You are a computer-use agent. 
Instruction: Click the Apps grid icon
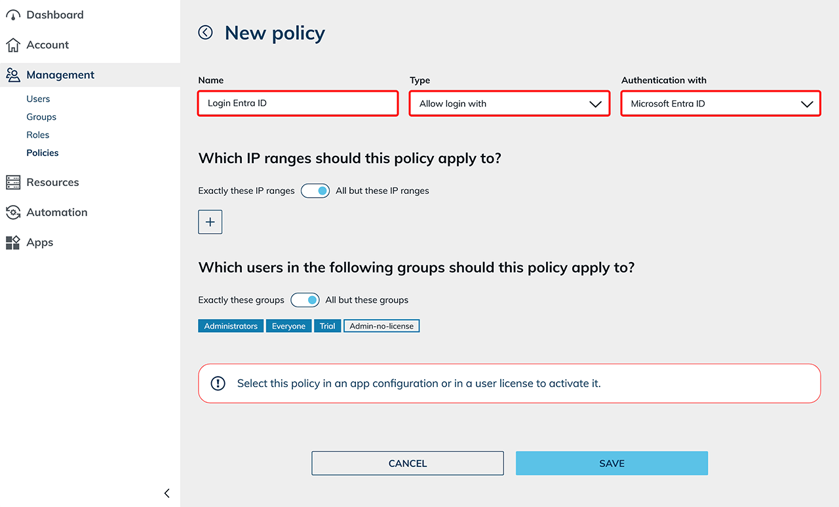coord(13,242)
